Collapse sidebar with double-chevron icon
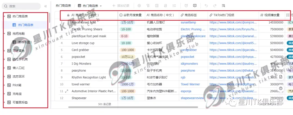Viewport: 293px width, 115px height. [x=45, y=6]
